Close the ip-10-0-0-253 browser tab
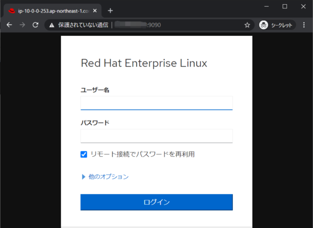 point(95,11)
